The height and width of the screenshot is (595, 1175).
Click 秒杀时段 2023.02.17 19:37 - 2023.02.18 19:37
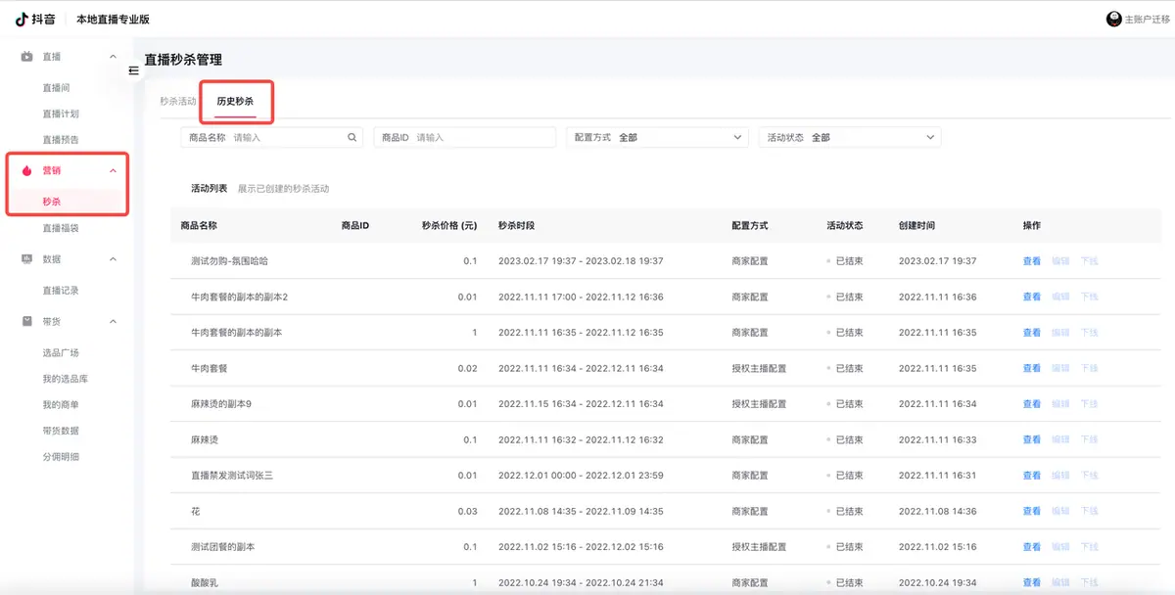coord(581,261)
